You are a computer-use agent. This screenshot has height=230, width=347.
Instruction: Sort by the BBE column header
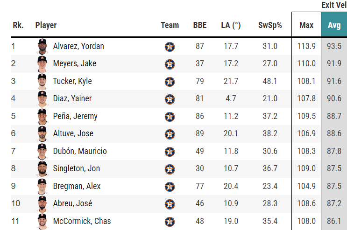[x=200, y=25]
